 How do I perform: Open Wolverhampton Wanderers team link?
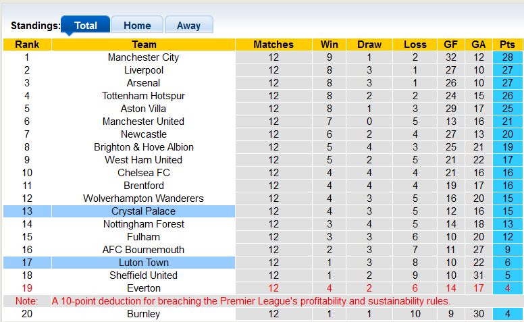[x=143, y=198]
